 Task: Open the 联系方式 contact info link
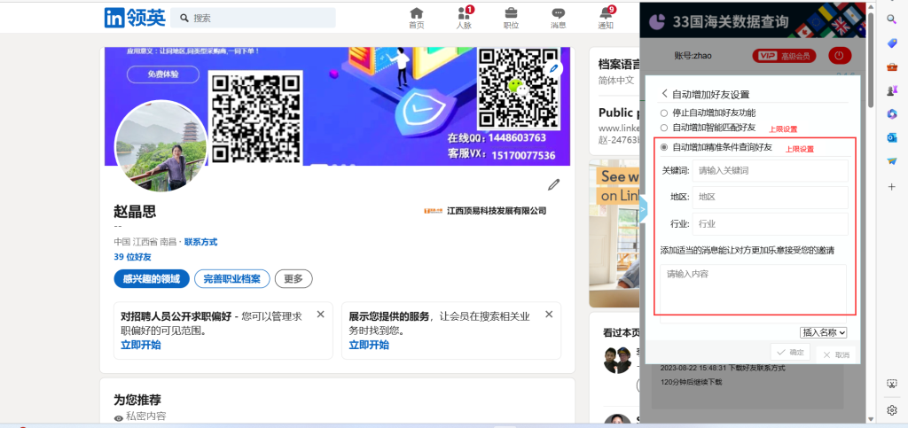pos(200,242)
